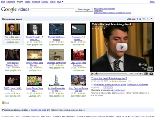Click the large play overlay on video

pyautogui.click(x=122, y=47)
